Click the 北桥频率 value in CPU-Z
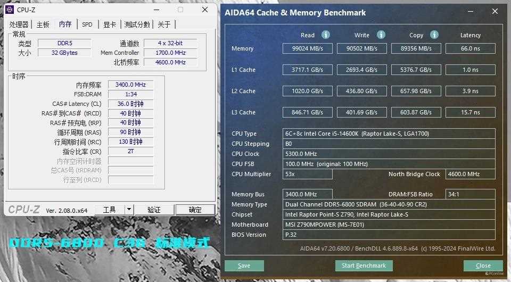The image size is (511, 282). pyautogui.click(x=170, y=62)
